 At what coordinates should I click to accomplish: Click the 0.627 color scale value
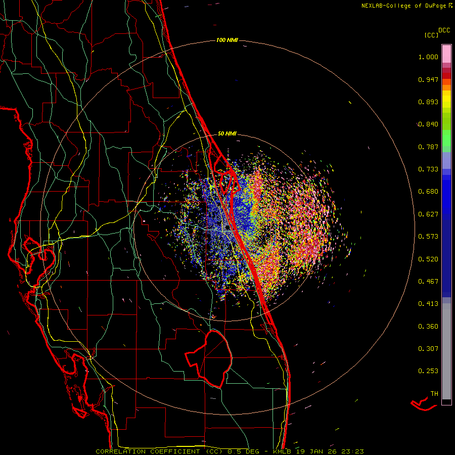click(x=428, y=214)
